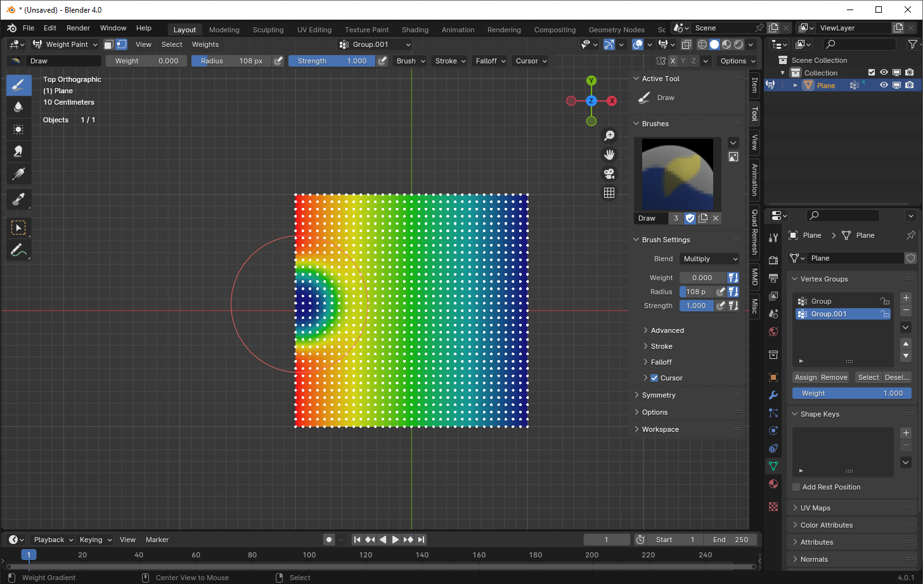Open the Texture properties checker tab
Image resolution: width=923 pixels, height=584 pixels.
(773, 507)
